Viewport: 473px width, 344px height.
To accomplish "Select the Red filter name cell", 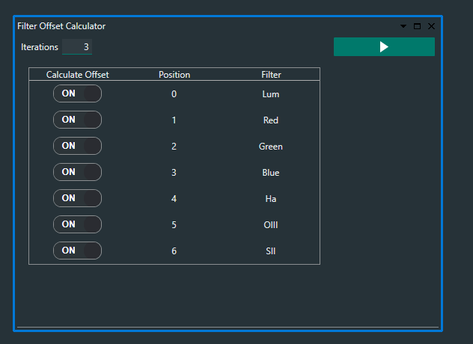I will click(x=271, y=120).
